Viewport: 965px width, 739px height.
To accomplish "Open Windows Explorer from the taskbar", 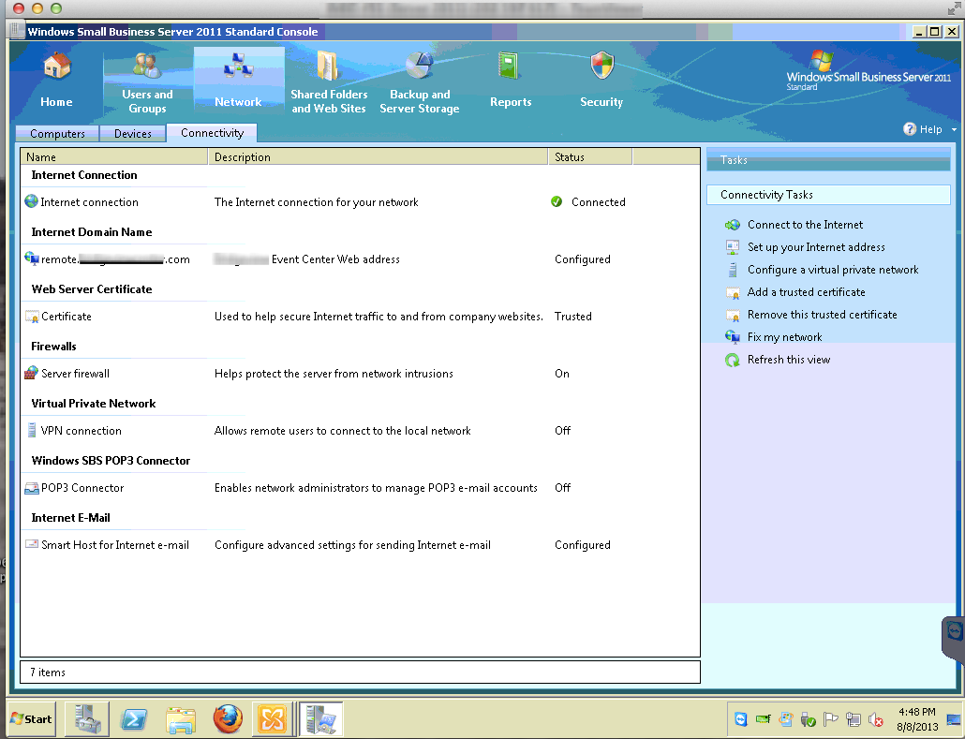I will click(181, 718).
